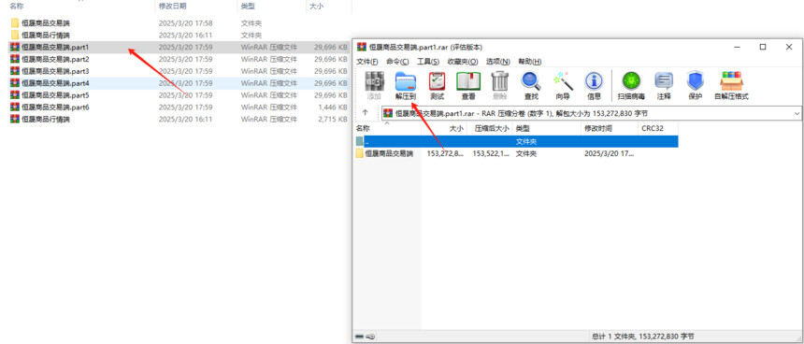Click the Protect (保护) shield icon

coord(695,81)
